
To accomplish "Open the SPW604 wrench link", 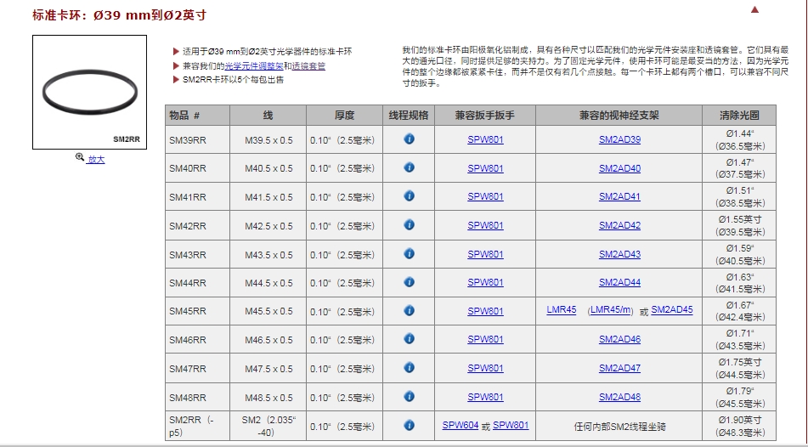I will pyautogui.click(x=461, y=426).
